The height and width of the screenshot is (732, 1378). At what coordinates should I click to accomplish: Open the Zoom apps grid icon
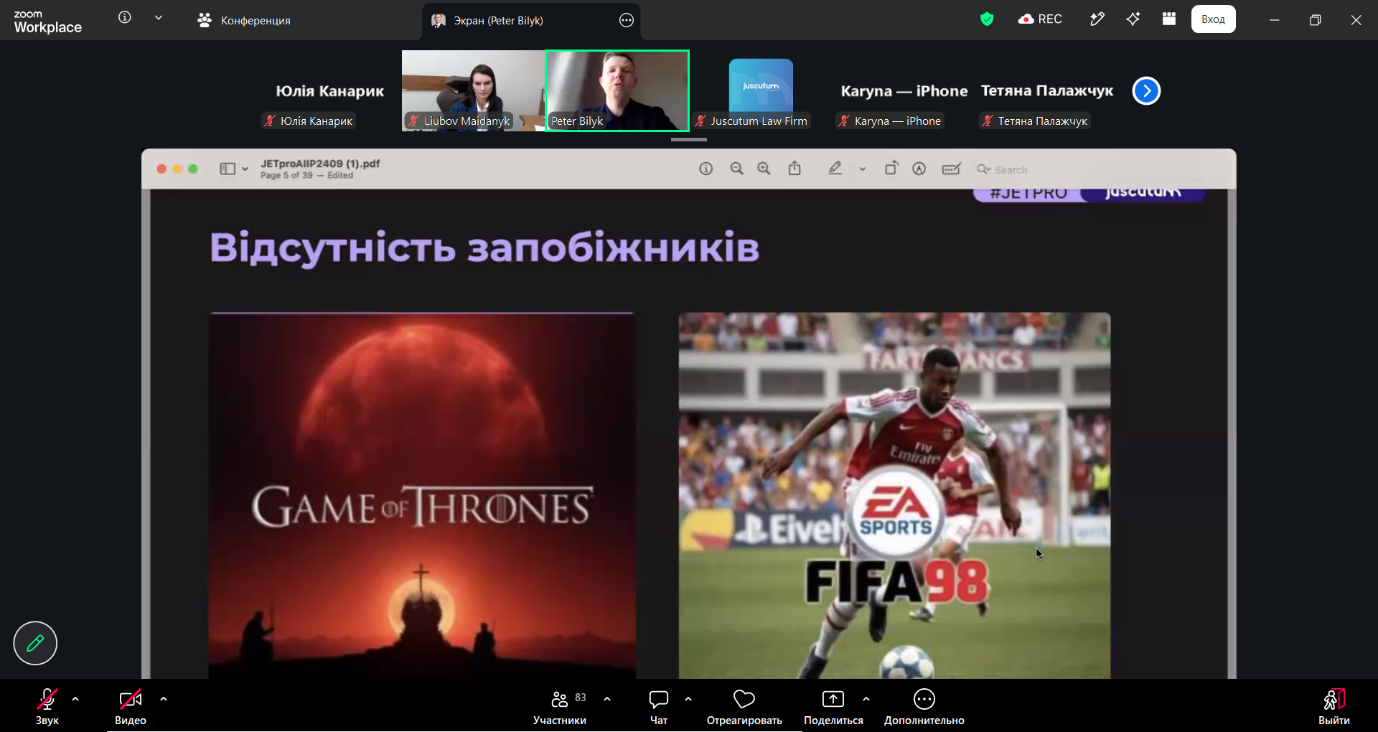click(1169, 19)
